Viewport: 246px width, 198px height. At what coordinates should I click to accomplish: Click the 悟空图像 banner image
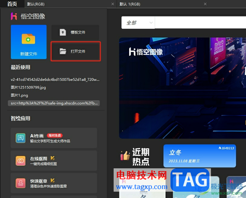point(183,88)
